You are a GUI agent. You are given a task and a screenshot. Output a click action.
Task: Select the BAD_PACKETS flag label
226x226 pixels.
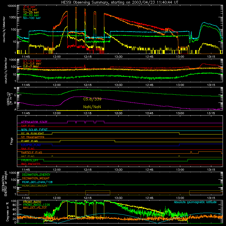click(31, 164)
